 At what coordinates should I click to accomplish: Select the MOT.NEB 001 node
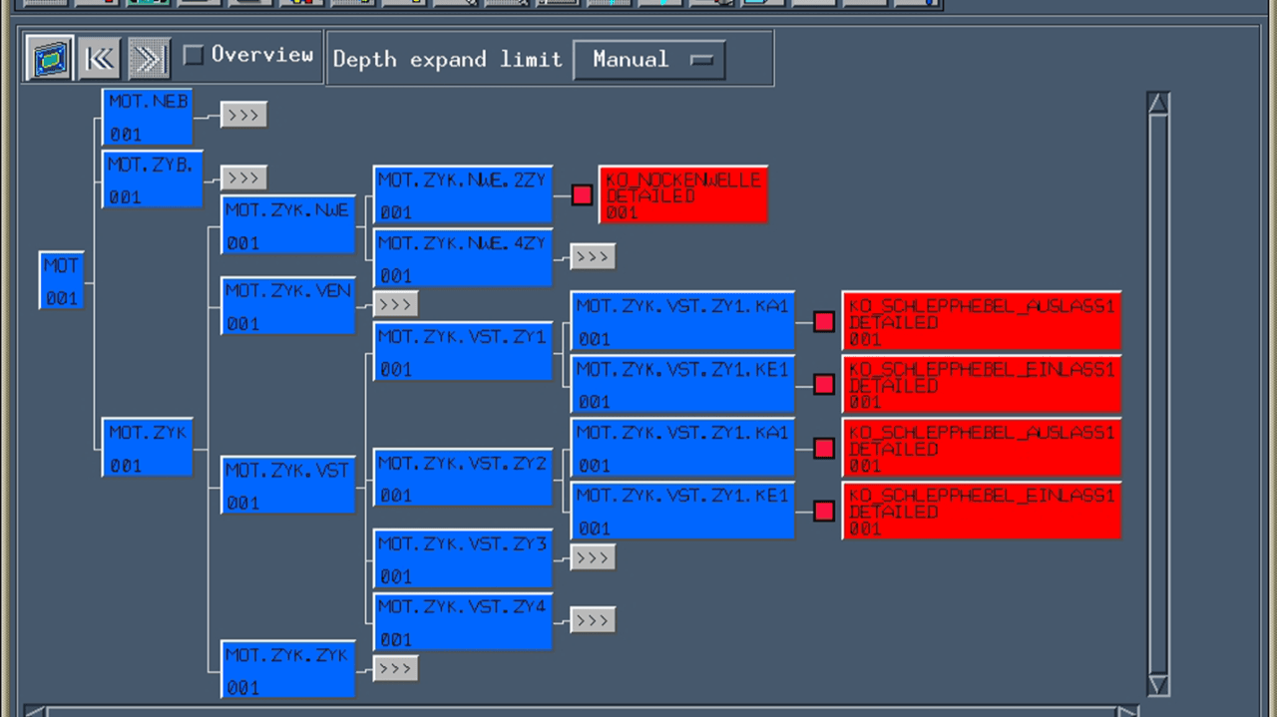click(x=148, y=117)
